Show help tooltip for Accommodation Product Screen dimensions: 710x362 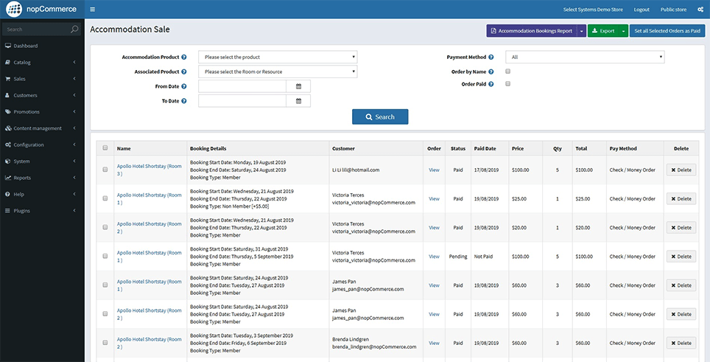coord(184,57)
